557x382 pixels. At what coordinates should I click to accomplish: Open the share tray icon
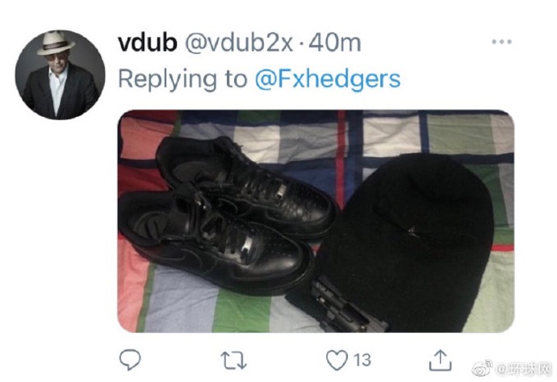pyautogui.click(x=440, y=360)
